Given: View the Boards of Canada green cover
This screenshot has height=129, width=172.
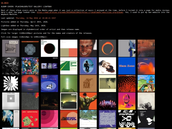Looking at the screenshot, I should [69, 66].
